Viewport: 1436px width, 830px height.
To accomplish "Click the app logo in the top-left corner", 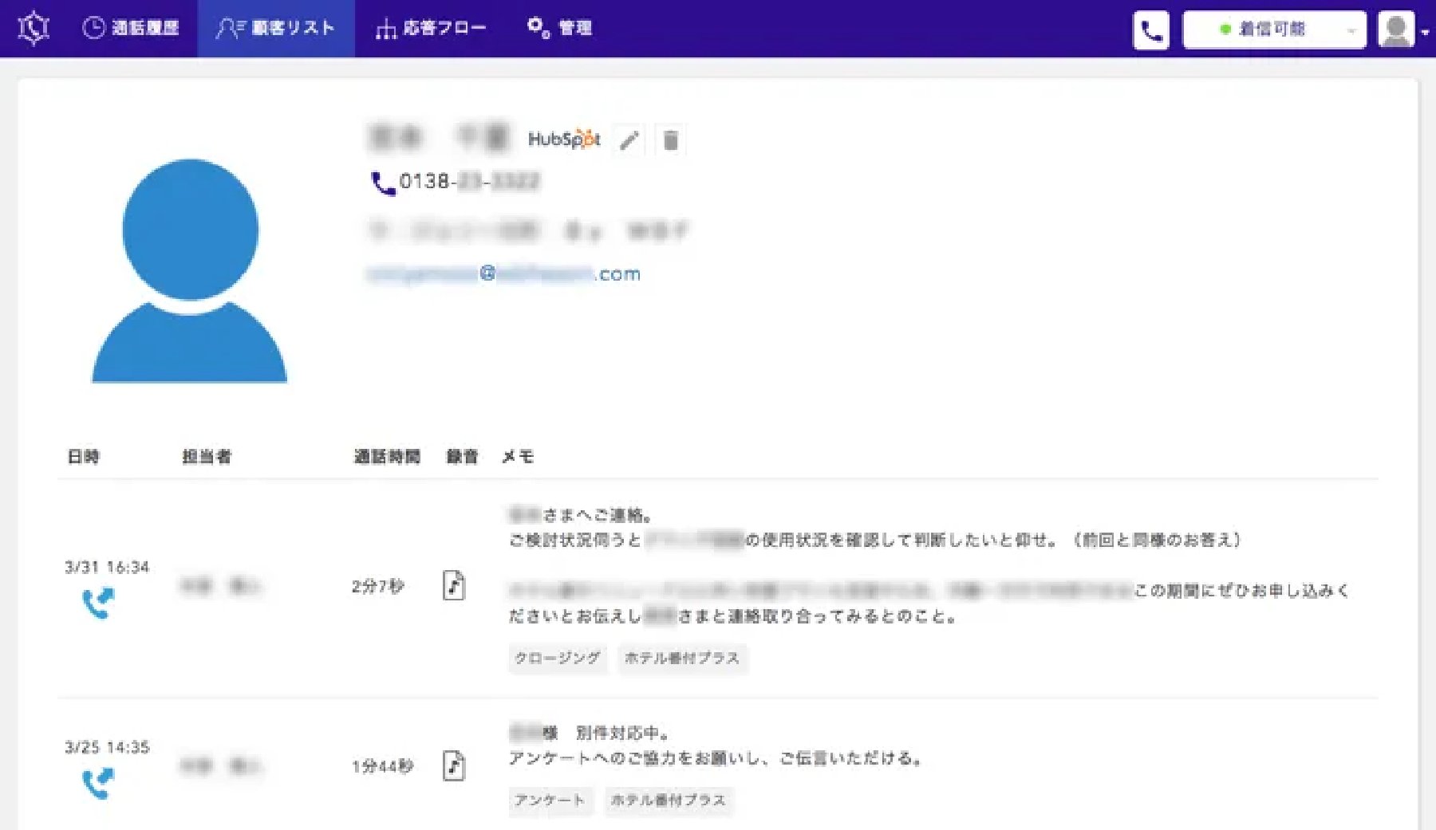I will [x=34, y=28].
